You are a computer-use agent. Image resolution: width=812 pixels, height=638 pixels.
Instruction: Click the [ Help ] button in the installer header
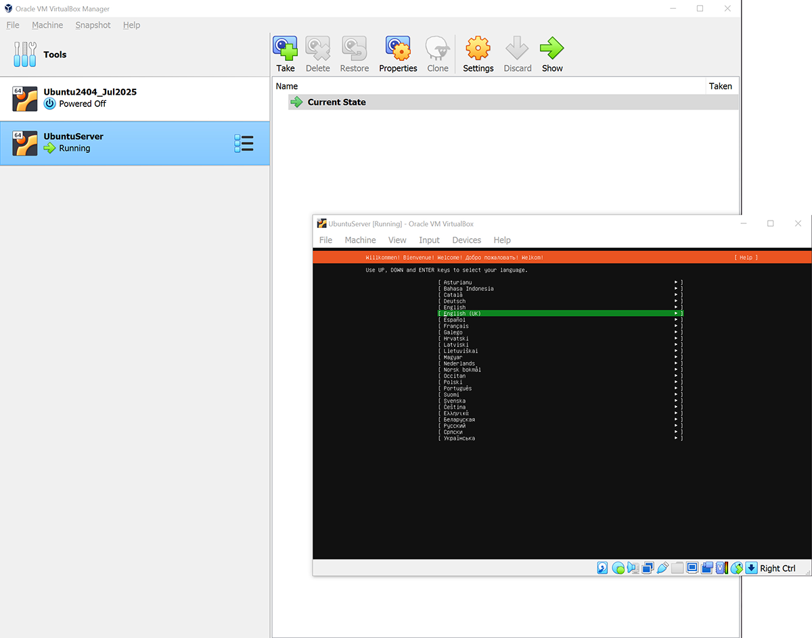pyautogui.click(x=746, y=258)
